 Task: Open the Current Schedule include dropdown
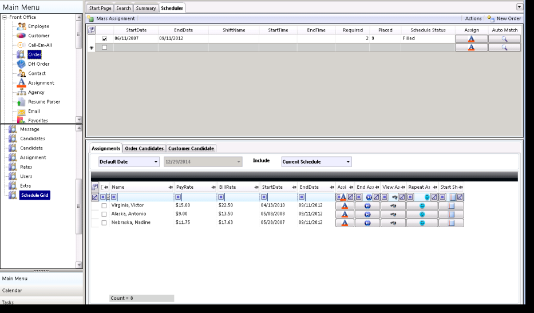(348, 162)
